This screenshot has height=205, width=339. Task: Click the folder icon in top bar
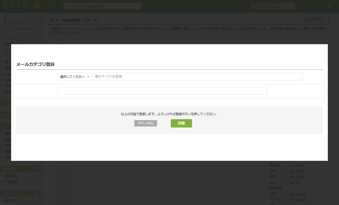coord(53,6)
